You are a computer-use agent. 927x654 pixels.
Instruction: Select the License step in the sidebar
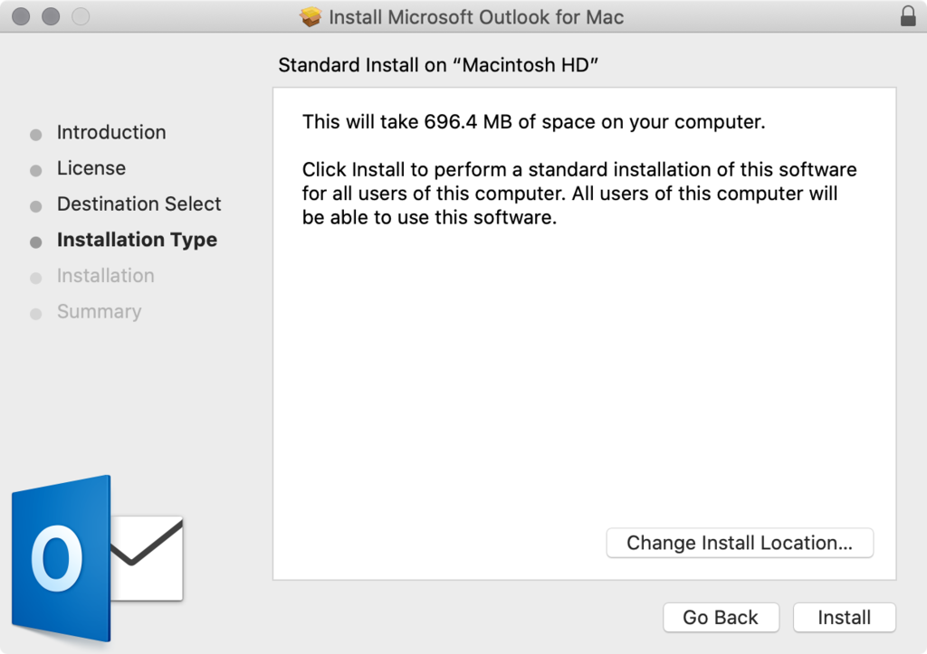pyautogui.click(x=91, y=168)
